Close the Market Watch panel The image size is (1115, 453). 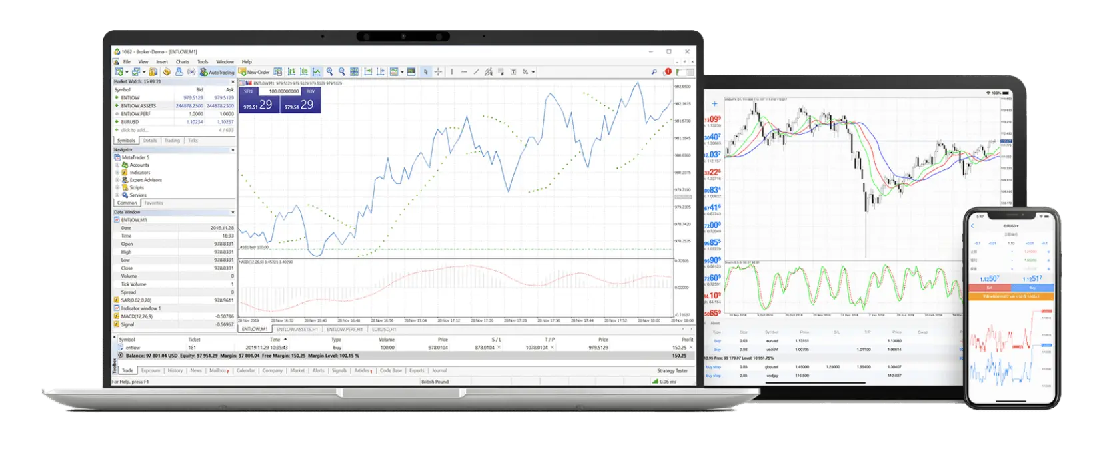coord(233,81)
